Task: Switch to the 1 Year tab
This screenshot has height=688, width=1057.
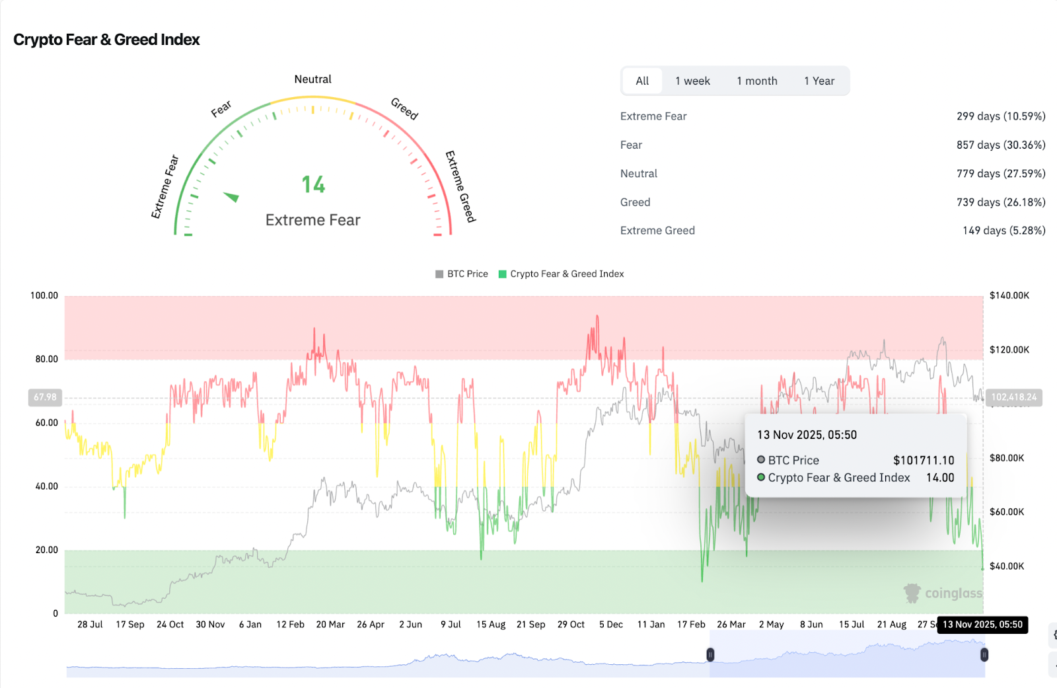Action: coord(819,81)
